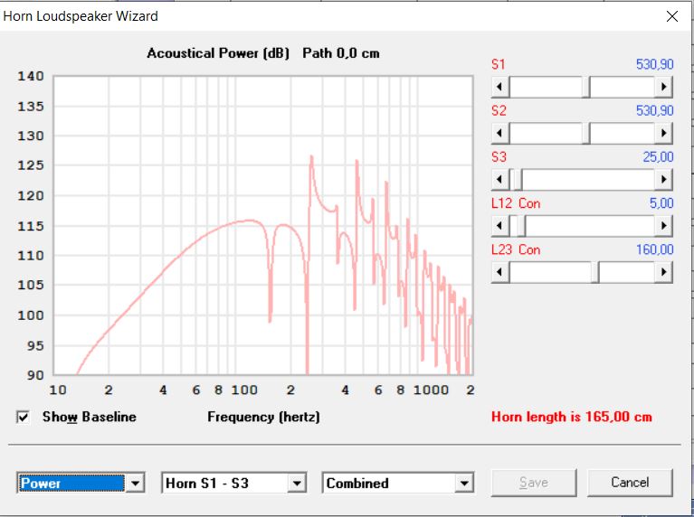Click the L23 Con slider left arrow
Image resolution: width=694 pixels, height=517 pixels.
pyautogui.click(x=500, y=272)
